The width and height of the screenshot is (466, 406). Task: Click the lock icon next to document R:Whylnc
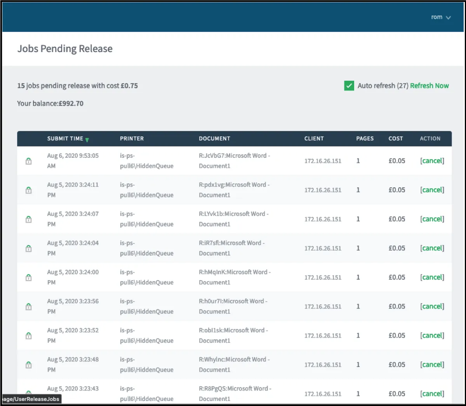tap(28, 365)
